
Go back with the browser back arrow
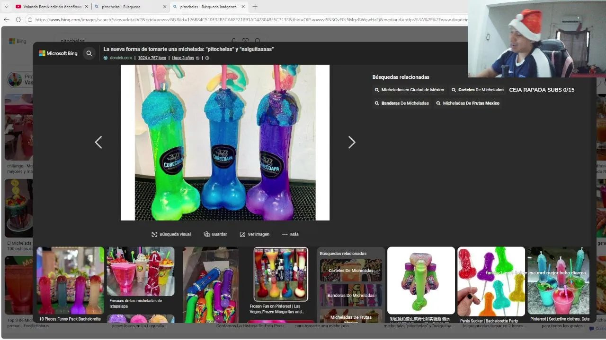(x=6, y=19)
